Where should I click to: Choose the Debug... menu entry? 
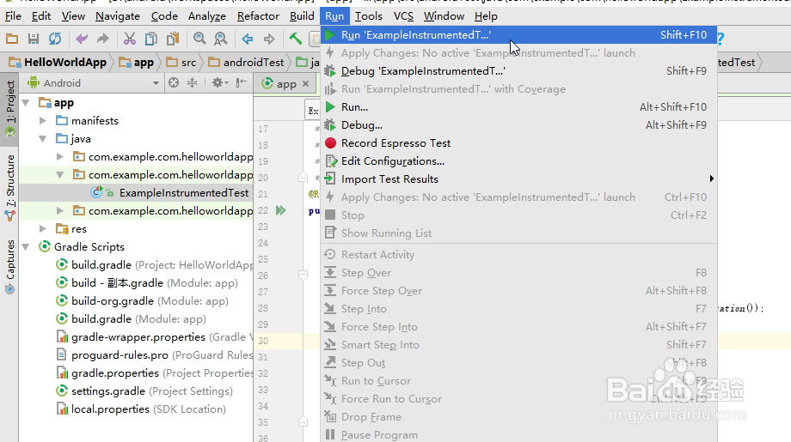518,124
